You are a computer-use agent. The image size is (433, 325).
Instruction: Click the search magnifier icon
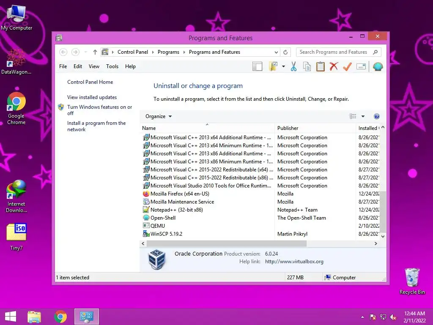[375, 52]
